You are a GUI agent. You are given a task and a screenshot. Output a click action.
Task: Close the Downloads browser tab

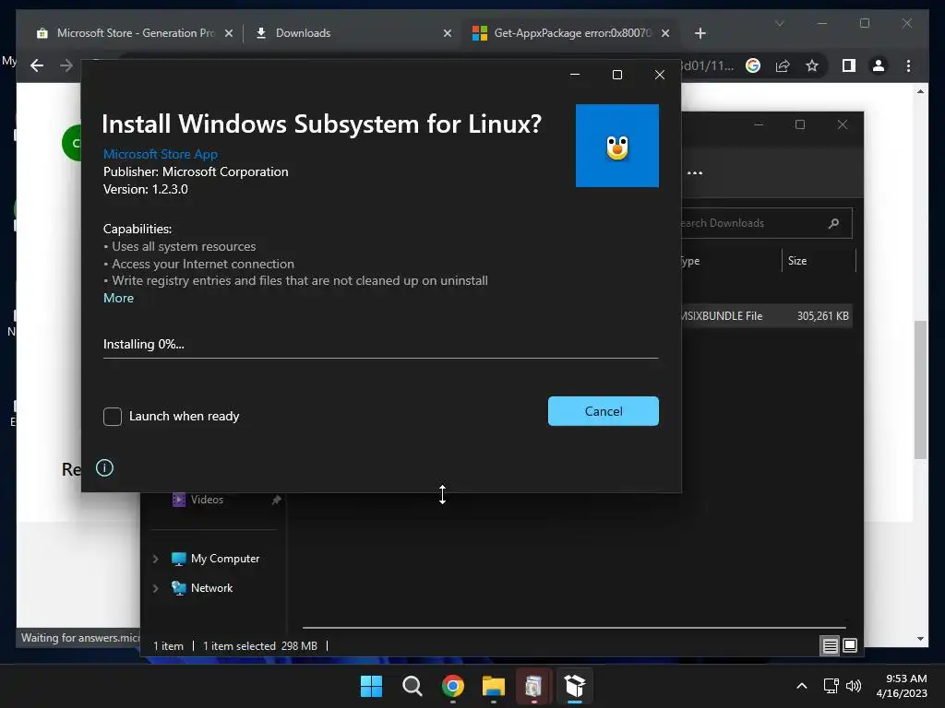coord(448,34)
